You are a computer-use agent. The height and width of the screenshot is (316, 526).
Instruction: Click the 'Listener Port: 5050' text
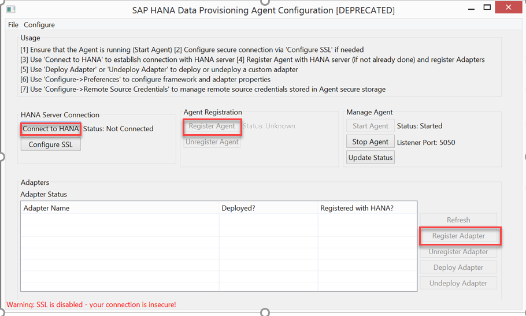[426, 143]
